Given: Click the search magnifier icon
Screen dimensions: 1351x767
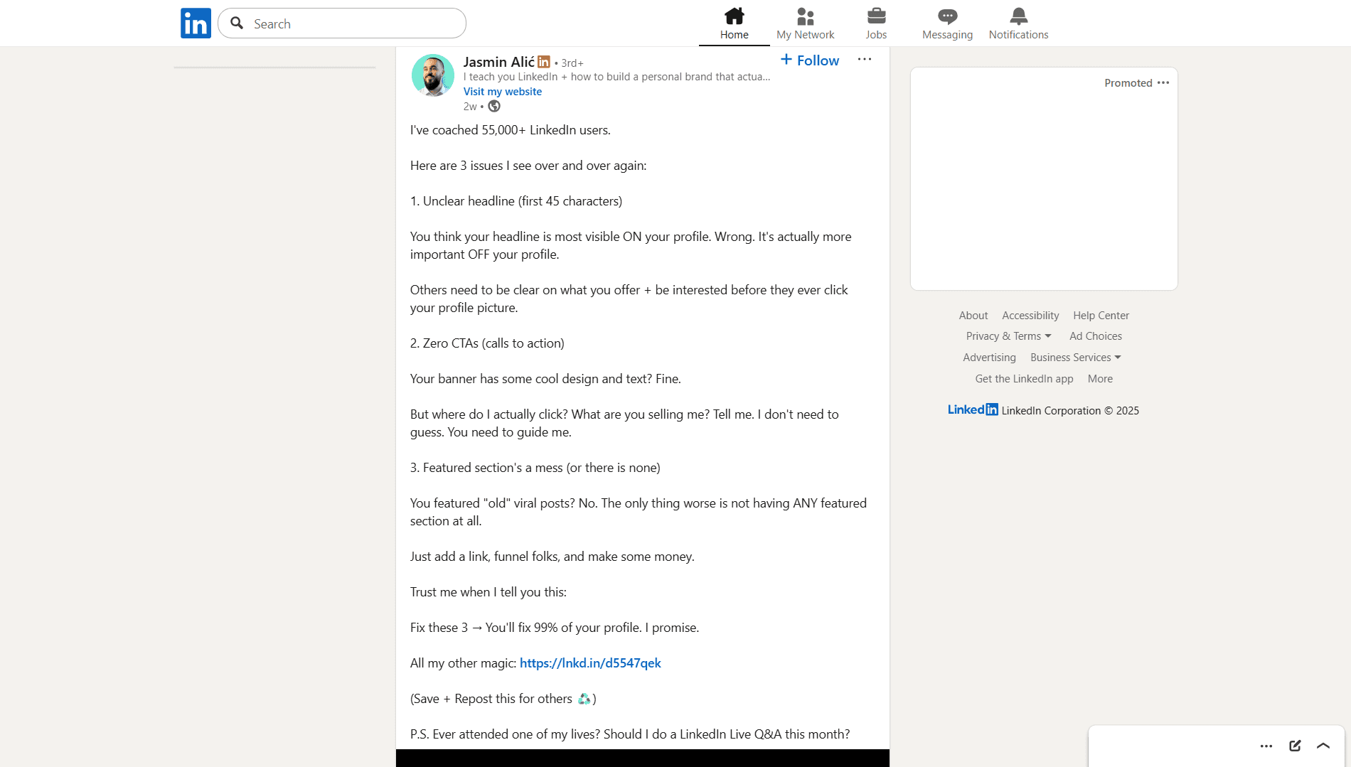Looking at the screenshot, I should pos(236,23).
